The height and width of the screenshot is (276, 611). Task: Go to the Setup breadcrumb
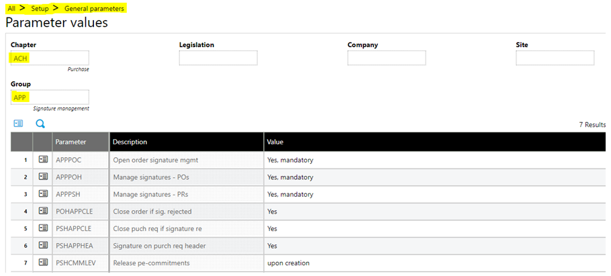click(x=40, y=9)
